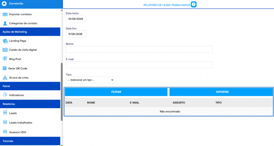Click the ASSUNTO column header

point(179,103)
